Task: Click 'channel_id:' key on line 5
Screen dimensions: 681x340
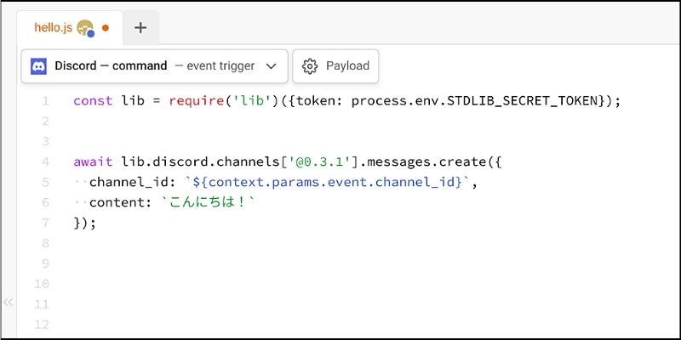Action: point(133,182)
